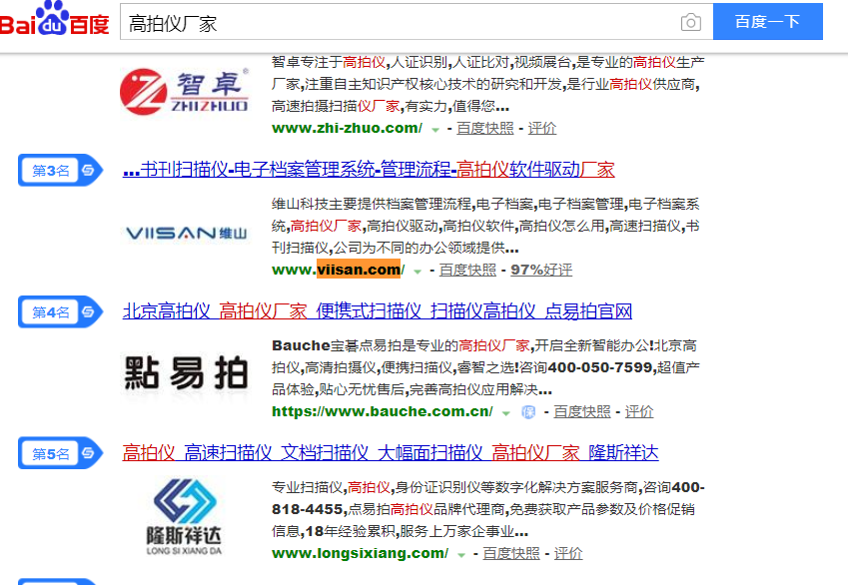Open 百度快照 for www.viisan.com result
848x585 pixels.
click(x=467, y=270)
